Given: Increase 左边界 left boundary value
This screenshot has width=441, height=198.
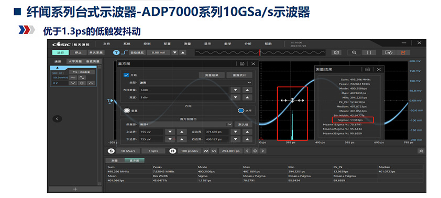Looking at the screenshot, I should click(247, 131).
